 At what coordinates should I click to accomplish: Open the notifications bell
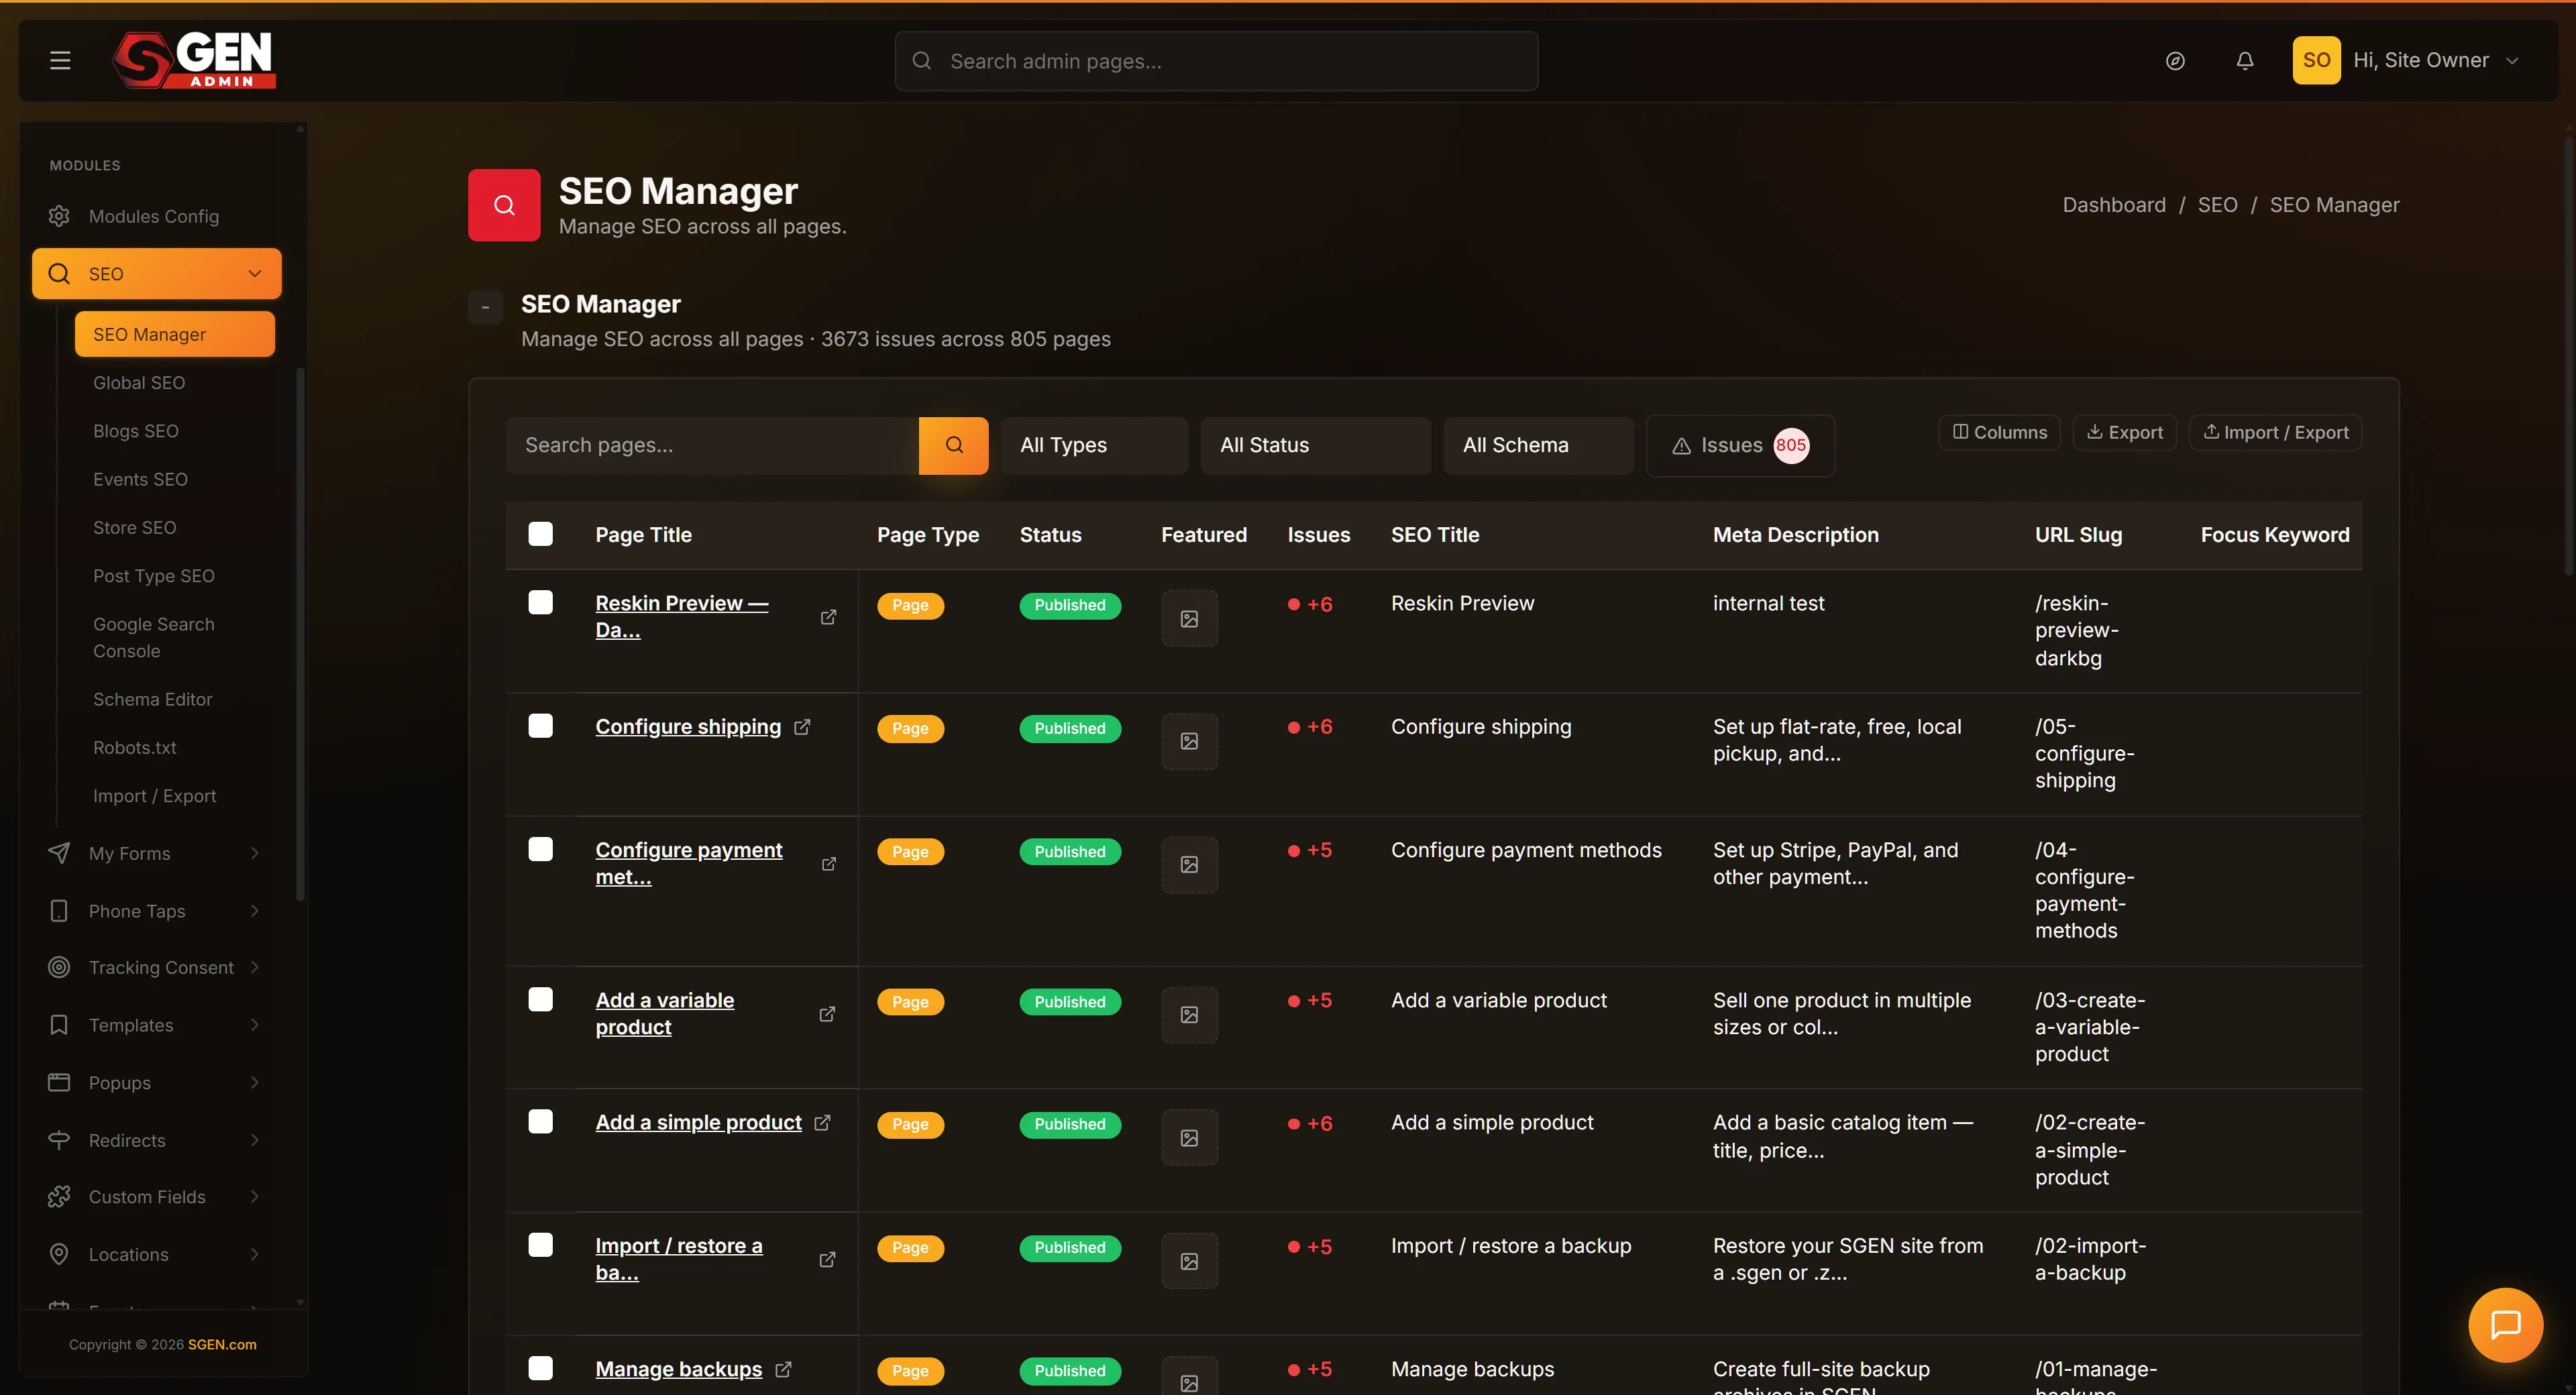[2245, 61]
